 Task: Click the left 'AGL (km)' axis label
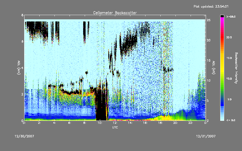pyautogui.click(x=19, y=68)
